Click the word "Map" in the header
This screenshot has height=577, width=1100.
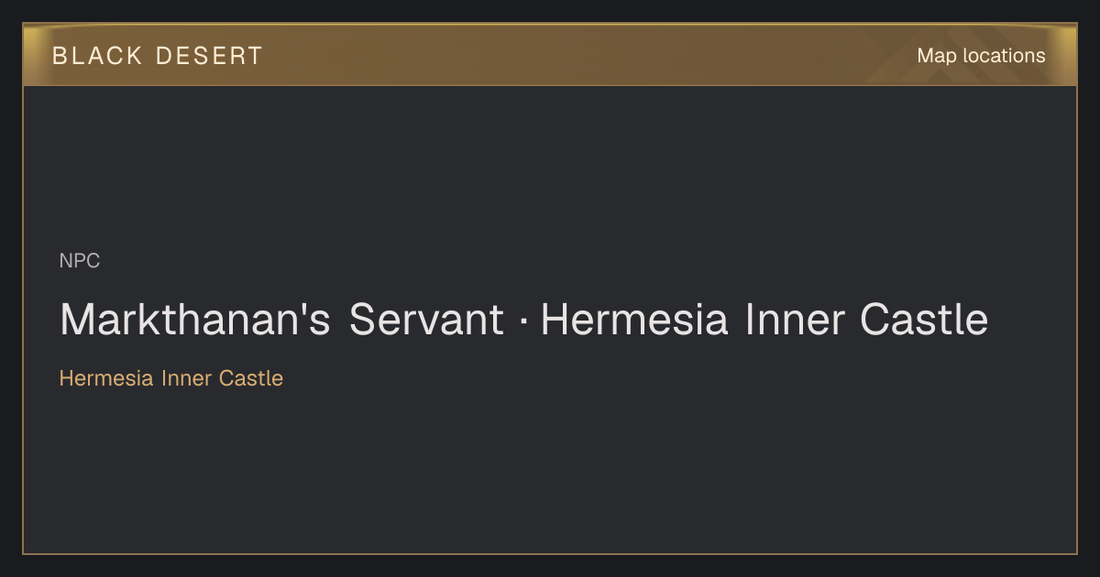(x=937, y=56)
